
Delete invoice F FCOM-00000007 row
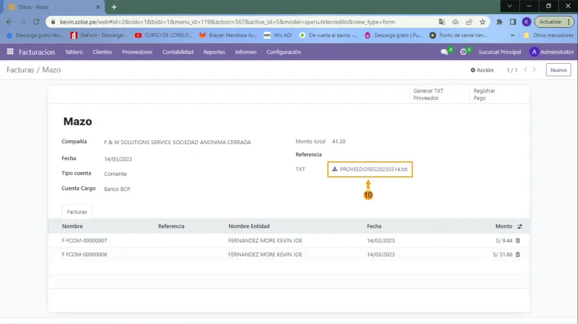pyautogui.click(x=518, y=241)
